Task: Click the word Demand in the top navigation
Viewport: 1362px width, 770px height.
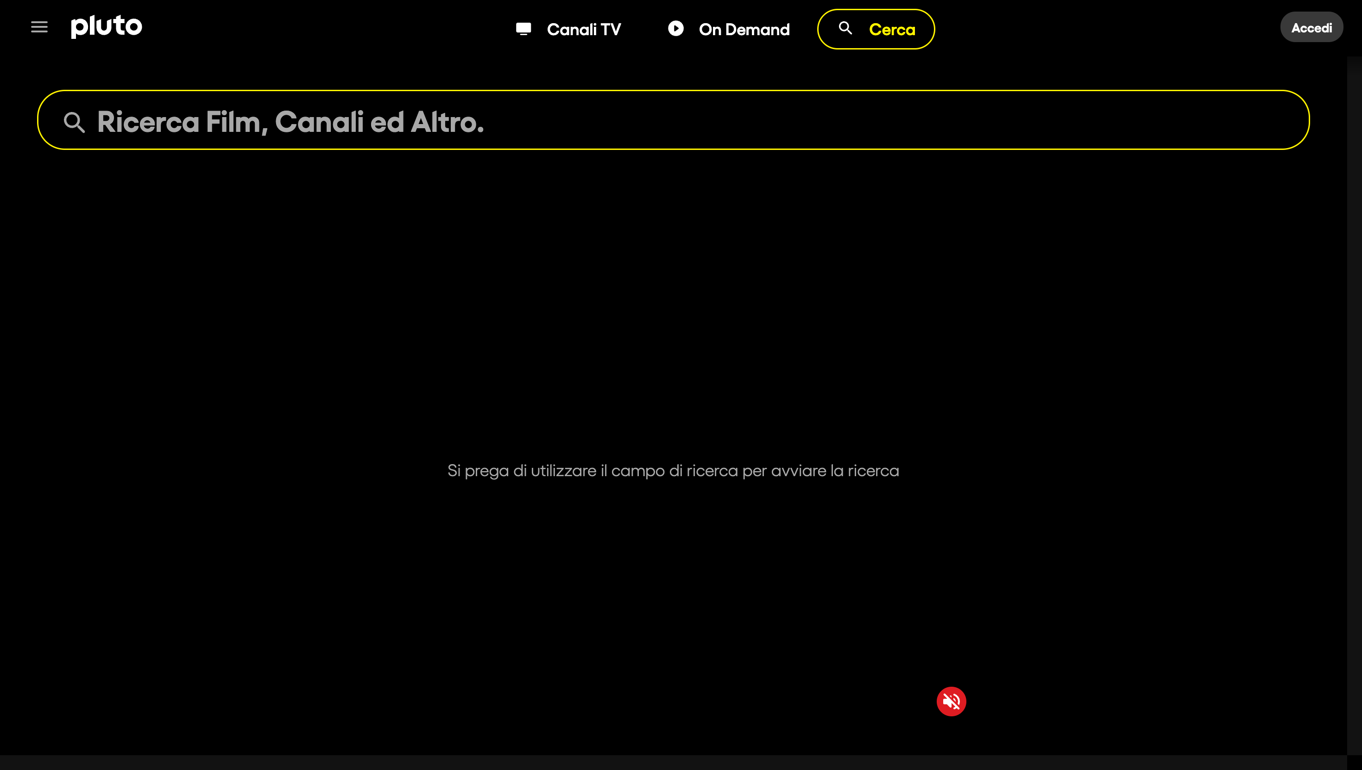Action: click(757, 30)
